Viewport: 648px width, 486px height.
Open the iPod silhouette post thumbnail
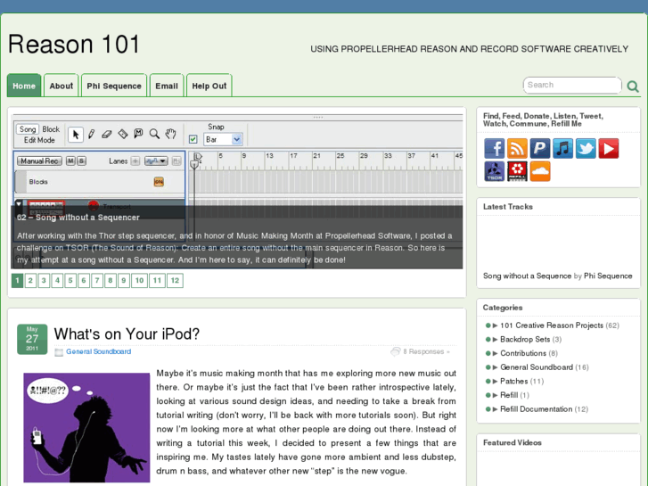point(86,428)
